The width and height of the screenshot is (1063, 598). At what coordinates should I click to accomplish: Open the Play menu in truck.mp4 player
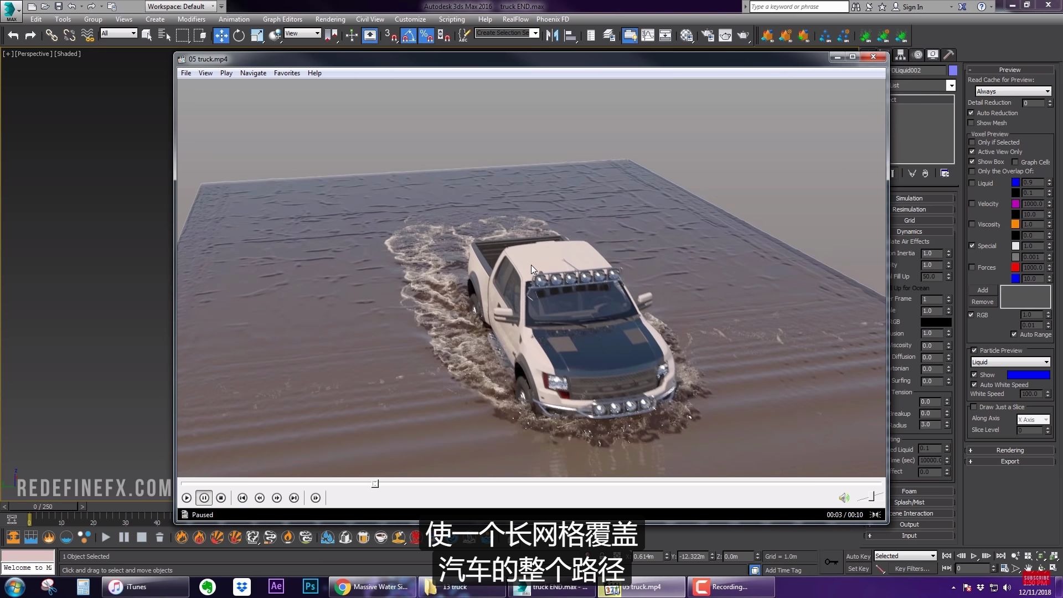(226, 73)
